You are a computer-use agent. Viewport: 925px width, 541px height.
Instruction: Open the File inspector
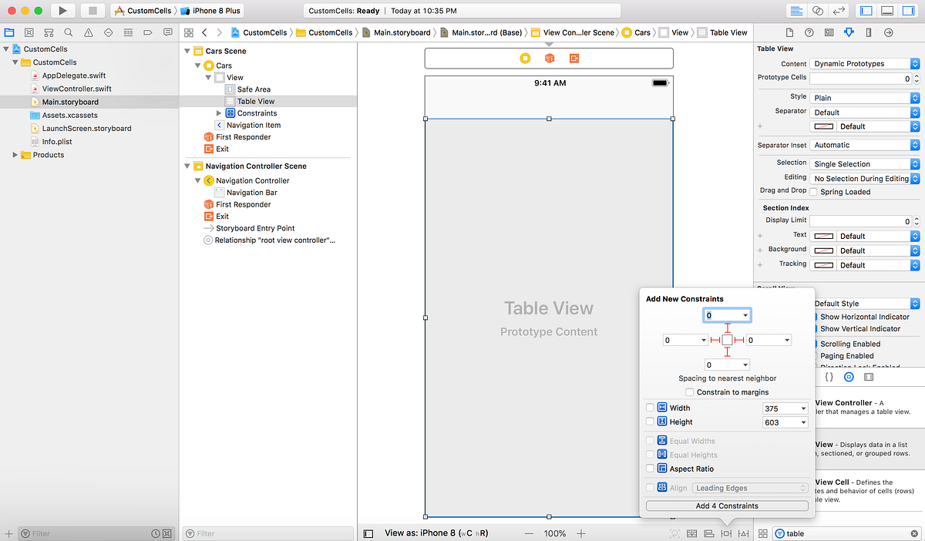(789, 32)
